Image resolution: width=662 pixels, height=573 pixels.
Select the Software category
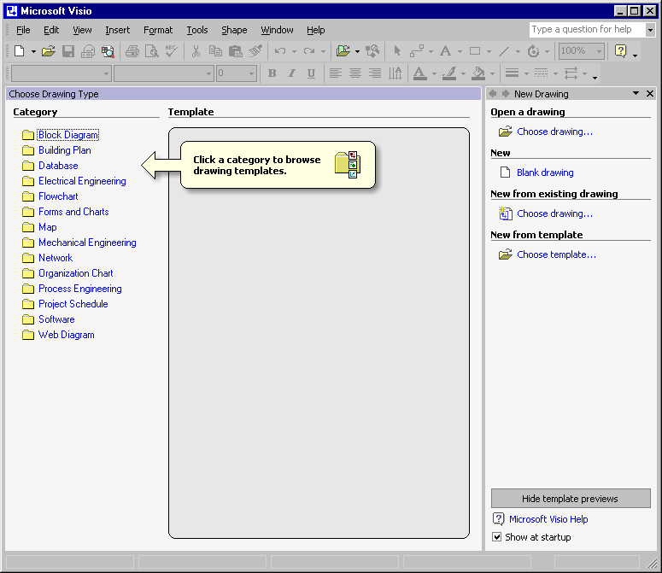56,319
